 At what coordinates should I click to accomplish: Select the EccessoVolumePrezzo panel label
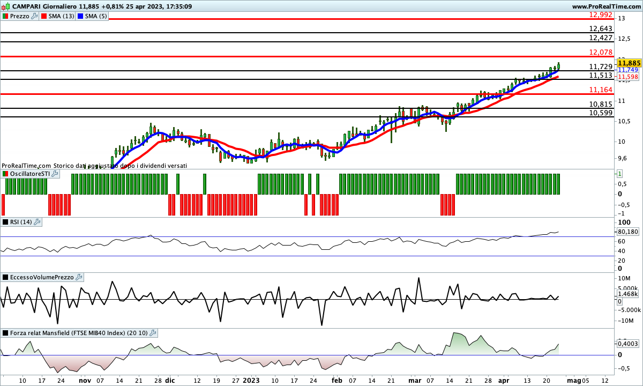[42, 277]
